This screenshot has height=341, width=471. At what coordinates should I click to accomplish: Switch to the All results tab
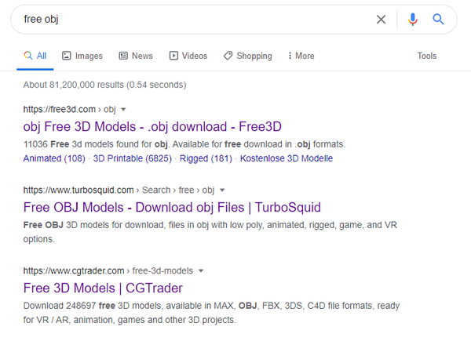35,56
